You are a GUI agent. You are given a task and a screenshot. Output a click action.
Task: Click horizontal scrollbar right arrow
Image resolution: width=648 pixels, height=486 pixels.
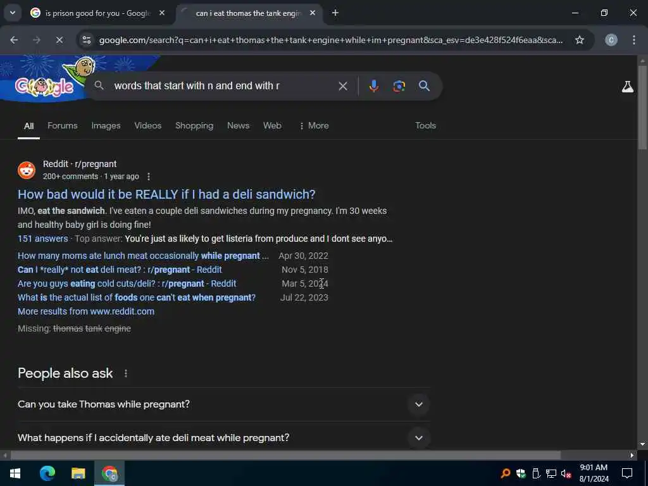[x=632, y=456]
